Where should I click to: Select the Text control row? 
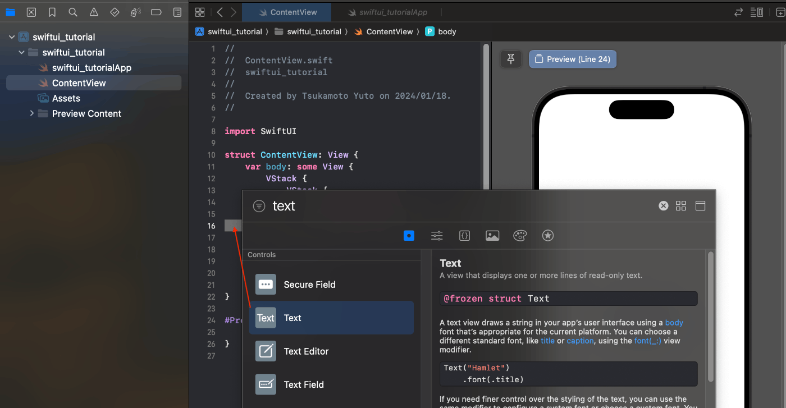click(331, 318)
